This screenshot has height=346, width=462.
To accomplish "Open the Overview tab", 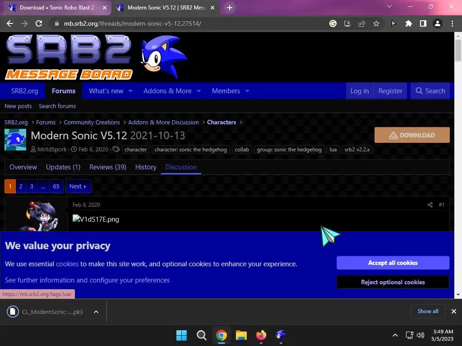I will tap(23, 167).
